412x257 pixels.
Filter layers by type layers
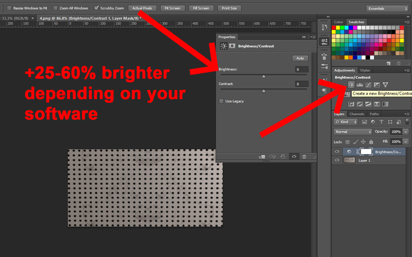coord(381,122)
